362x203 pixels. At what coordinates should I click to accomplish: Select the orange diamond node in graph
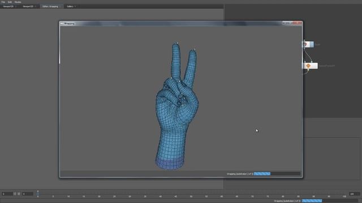pos(311,66)
